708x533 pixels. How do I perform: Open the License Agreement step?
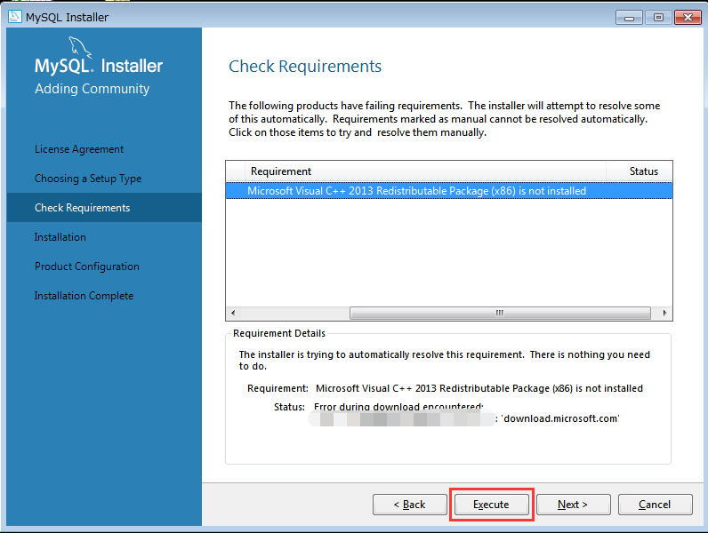79,149
